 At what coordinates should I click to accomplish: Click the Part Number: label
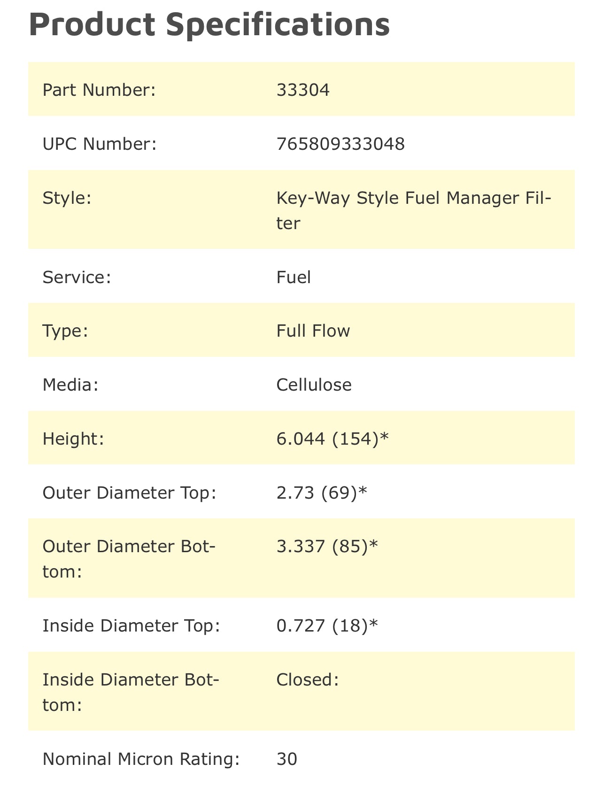click(99, 90)
